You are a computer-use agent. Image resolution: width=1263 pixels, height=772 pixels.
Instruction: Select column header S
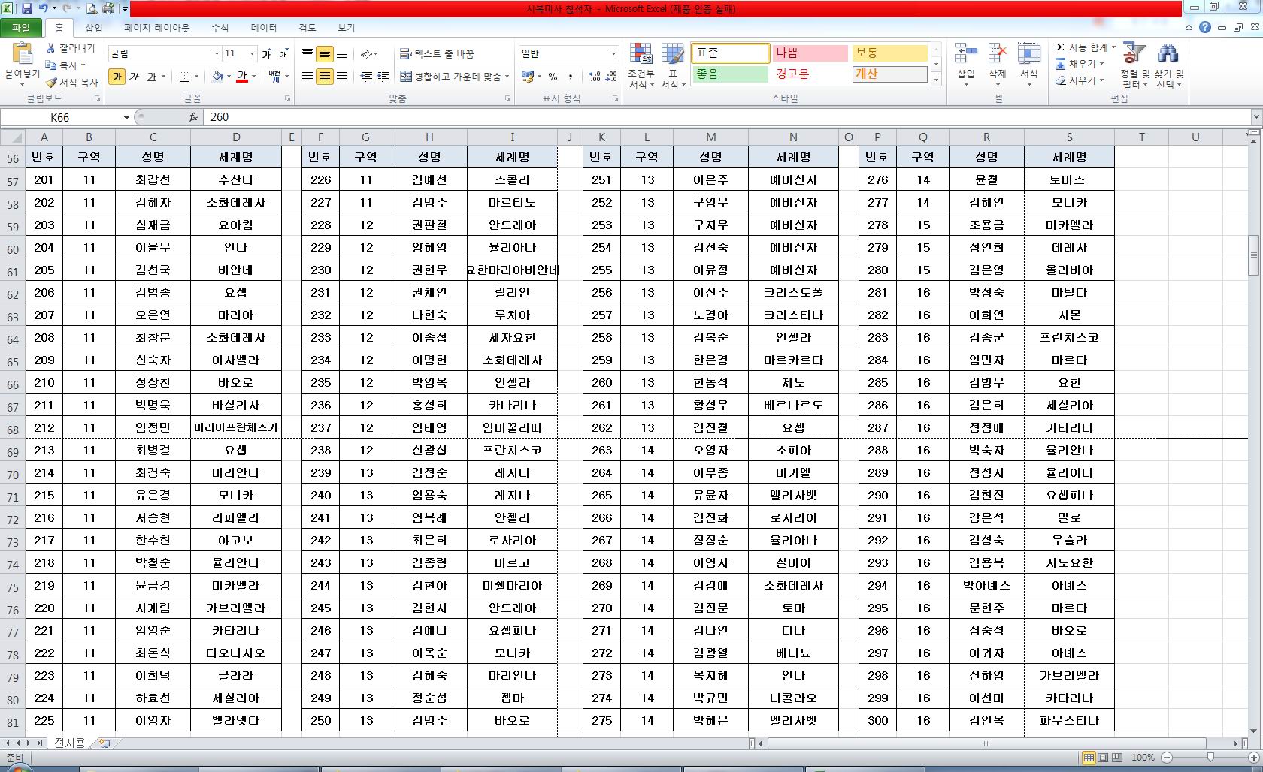pos(1069,137)
